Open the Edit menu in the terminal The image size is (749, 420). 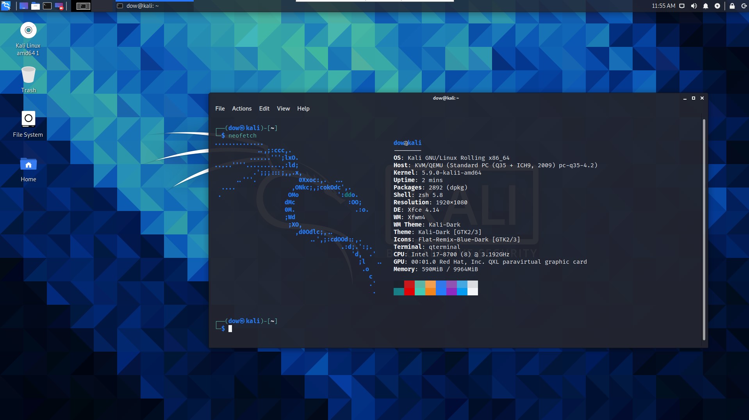[x=264, y=109]
